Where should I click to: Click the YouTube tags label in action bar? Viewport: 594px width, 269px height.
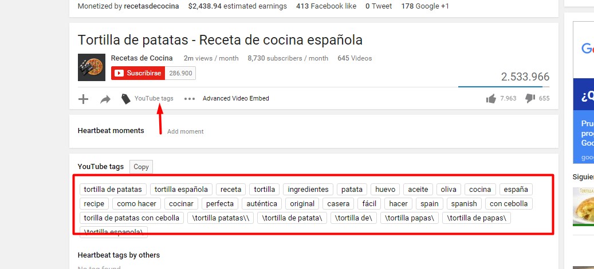[154, 98]
